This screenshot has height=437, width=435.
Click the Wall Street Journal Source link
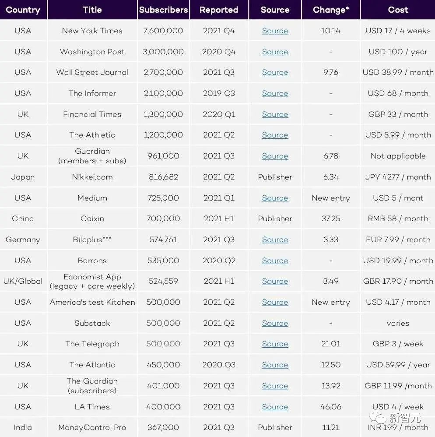pyautogui.click(x=275, y=73)
